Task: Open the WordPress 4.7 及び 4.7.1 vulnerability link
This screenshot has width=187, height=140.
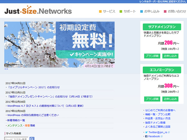Action: (46, 106)
